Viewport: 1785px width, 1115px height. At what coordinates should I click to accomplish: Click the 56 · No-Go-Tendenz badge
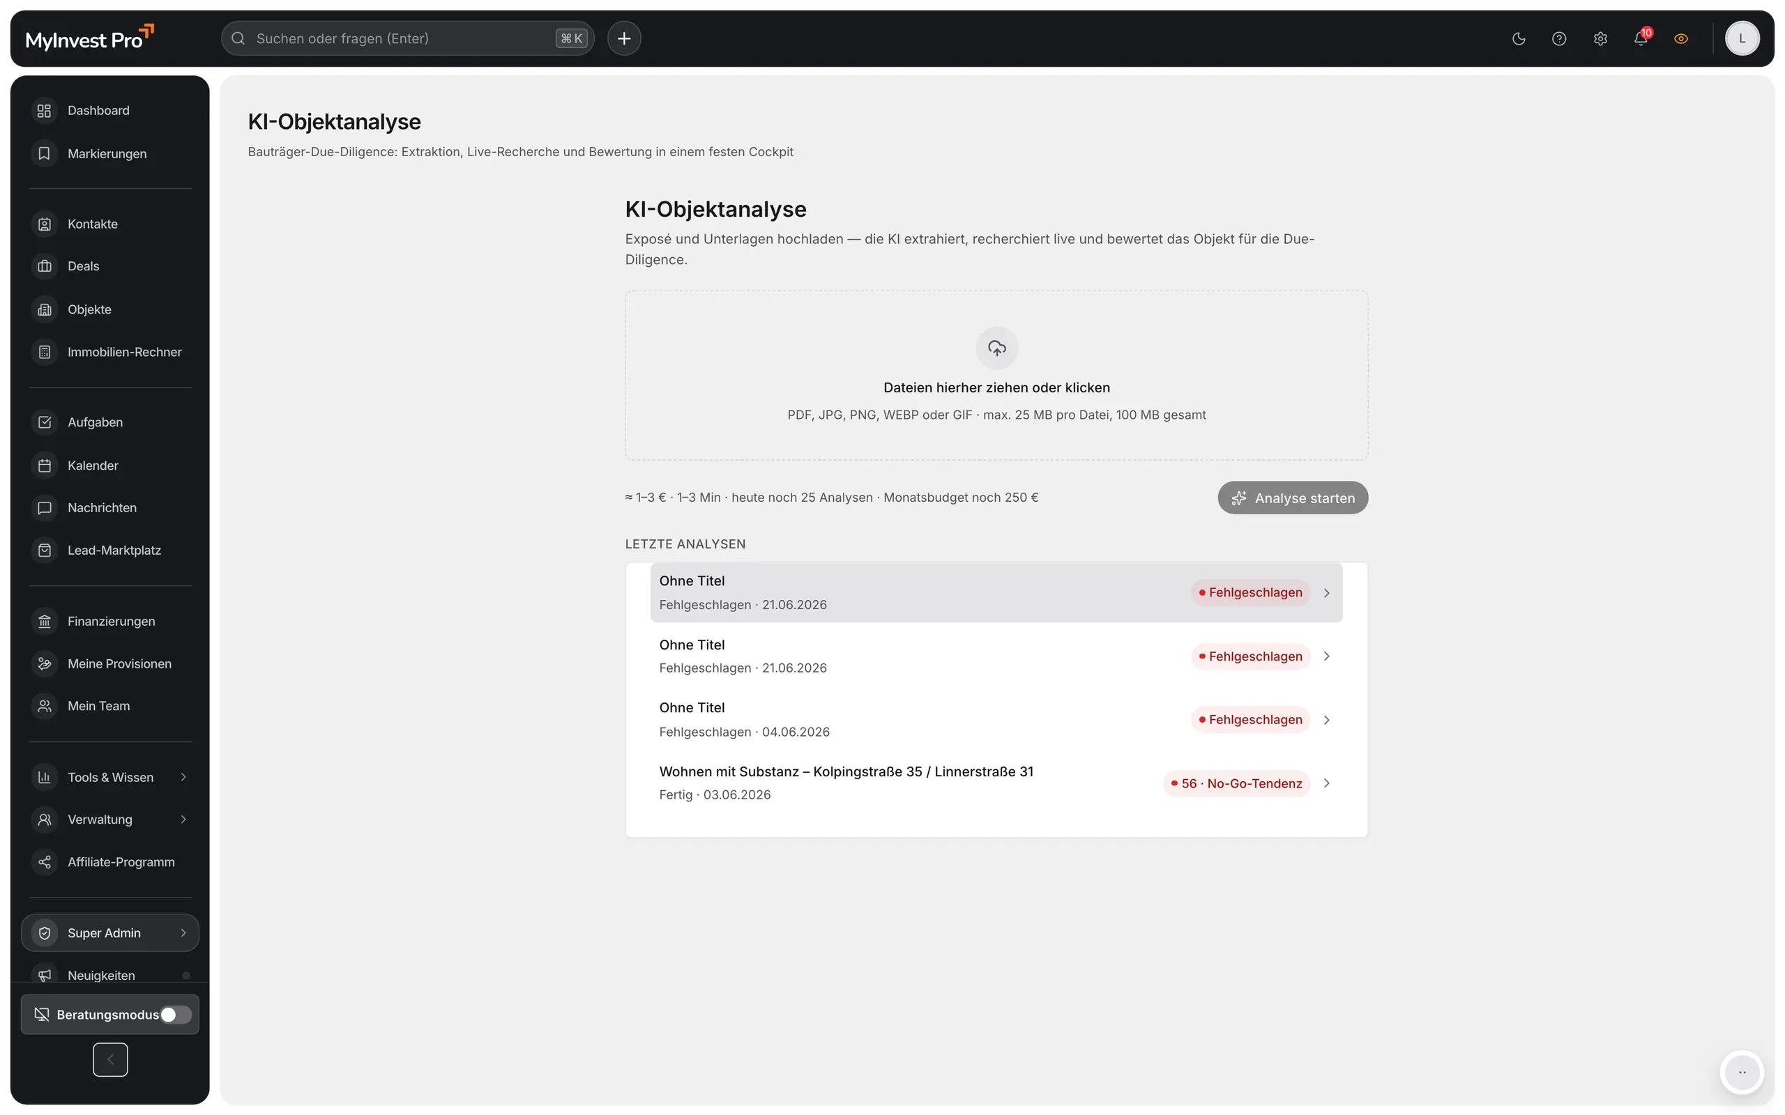[x=1236, y=783]
